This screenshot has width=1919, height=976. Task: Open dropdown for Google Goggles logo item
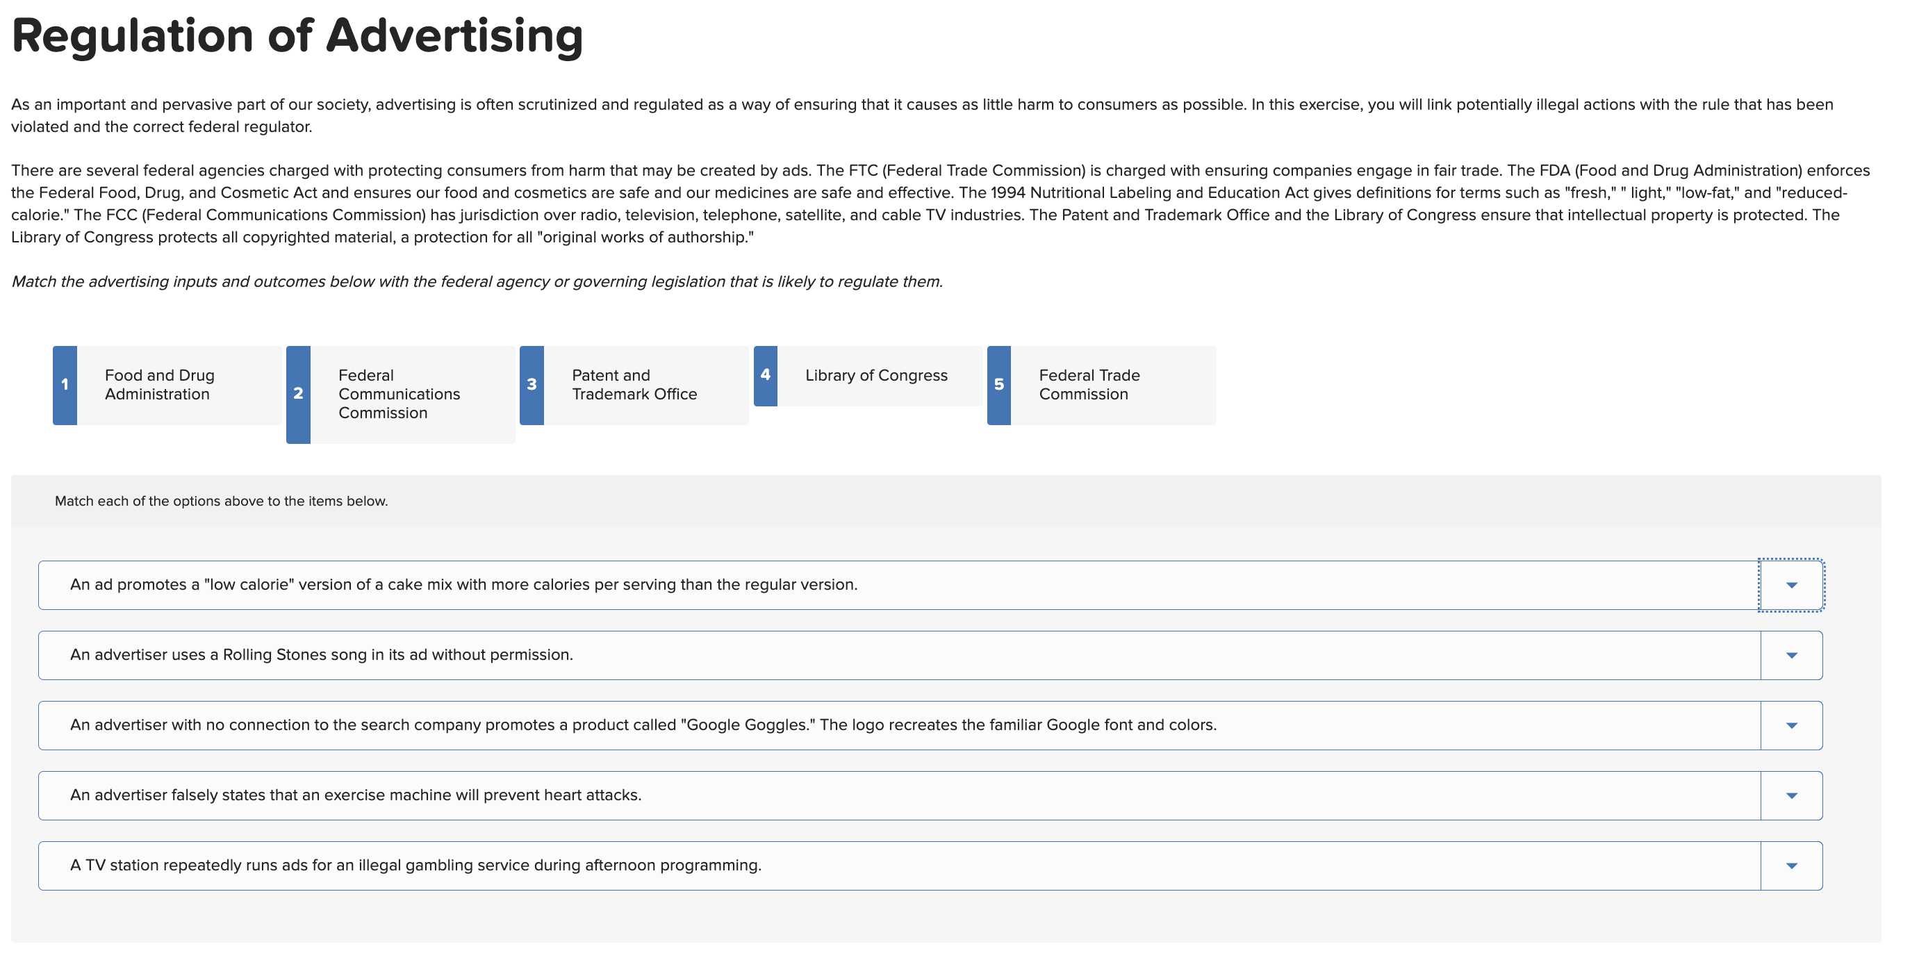click(x=1791, y=725)
